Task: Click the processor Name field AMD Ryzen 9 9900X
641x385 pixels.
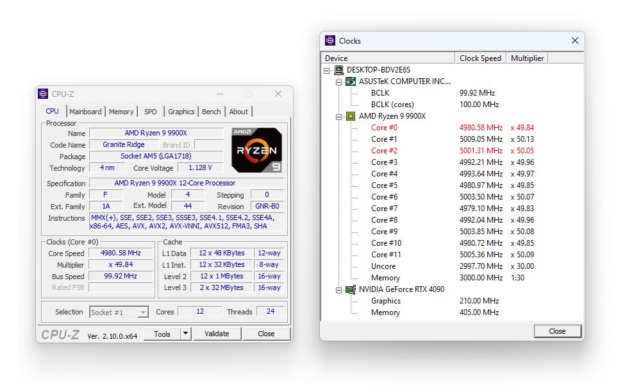Action: click(x=156, y=133)
